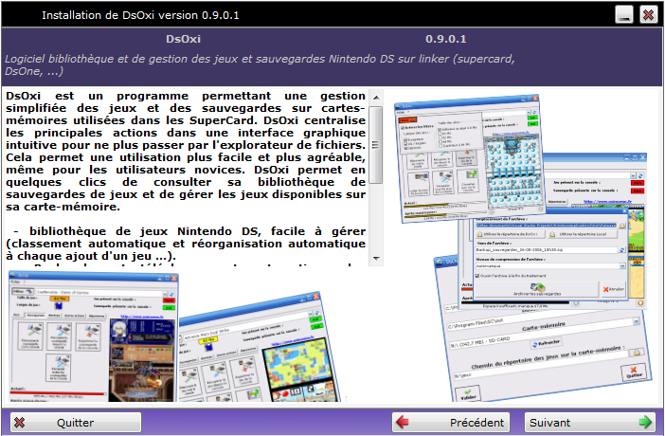The image size is (665, 436).
Task: Click the bottom-left Castlevania screenshot thumbnail
Action: tap(93, 336)
